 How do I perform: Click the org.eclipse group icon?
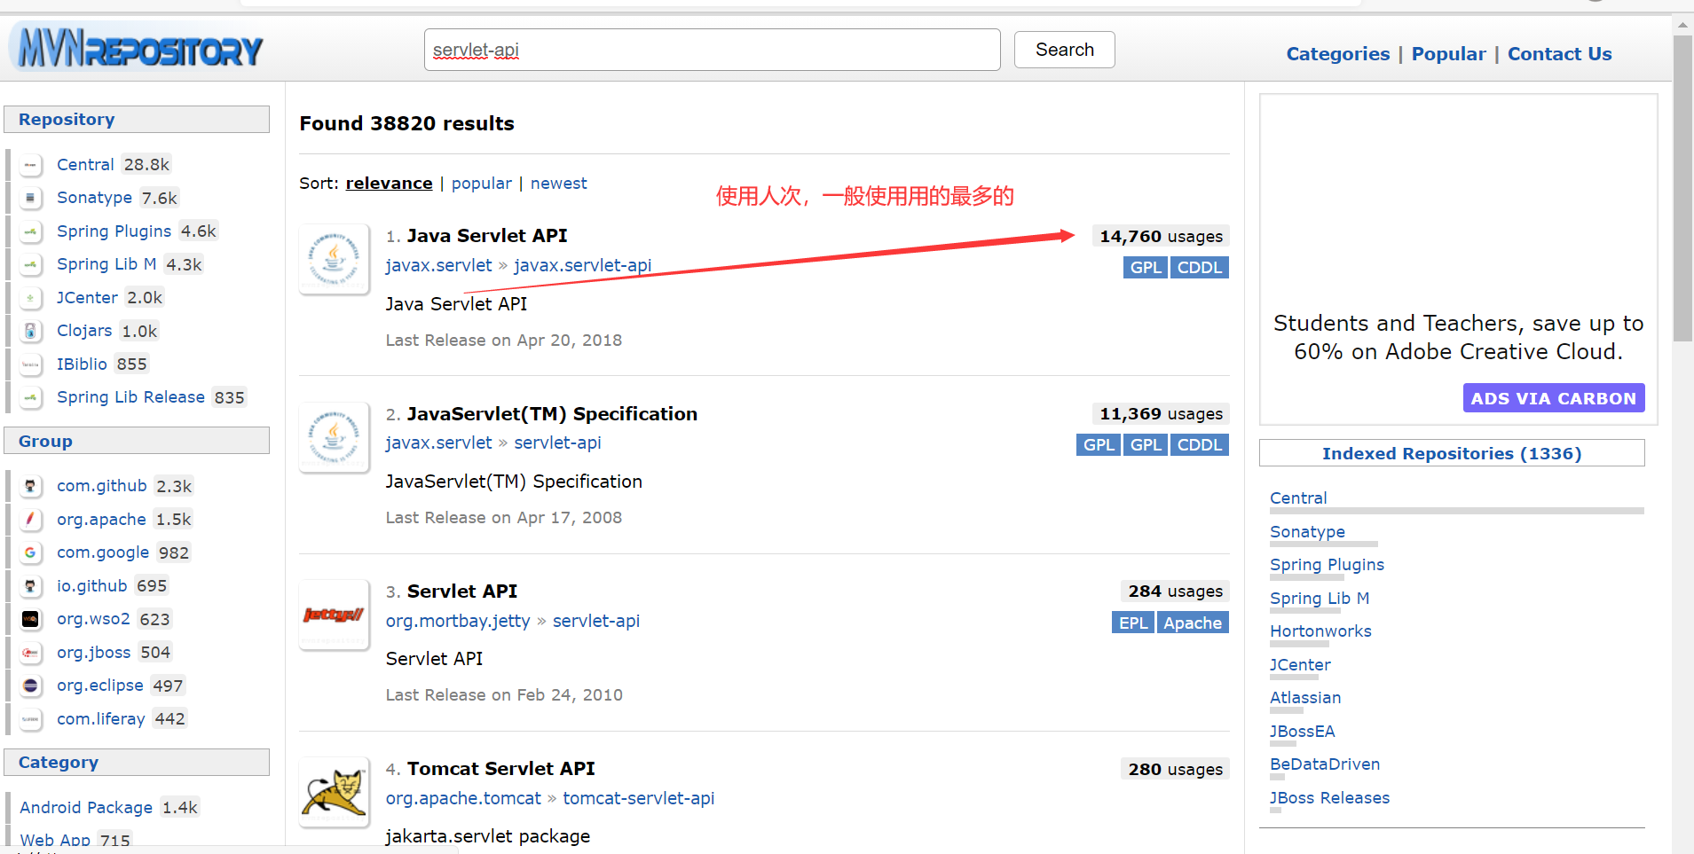point(31,686)
